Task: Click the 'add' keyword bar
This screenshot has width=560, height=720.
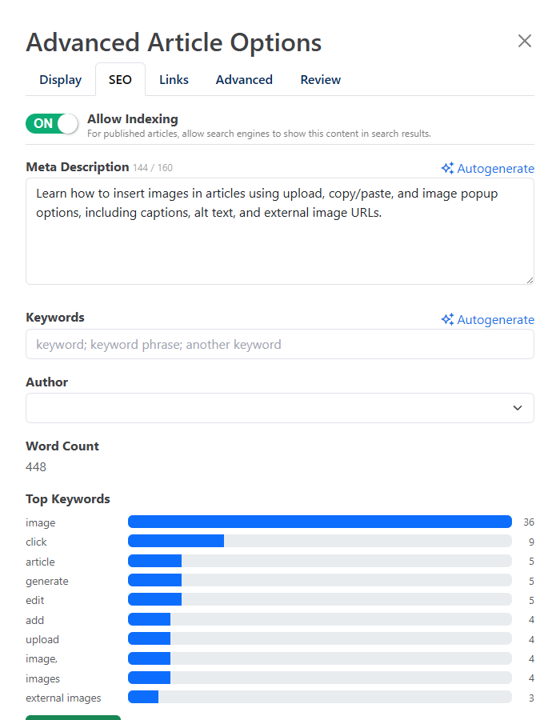Action: click(320, 619)
